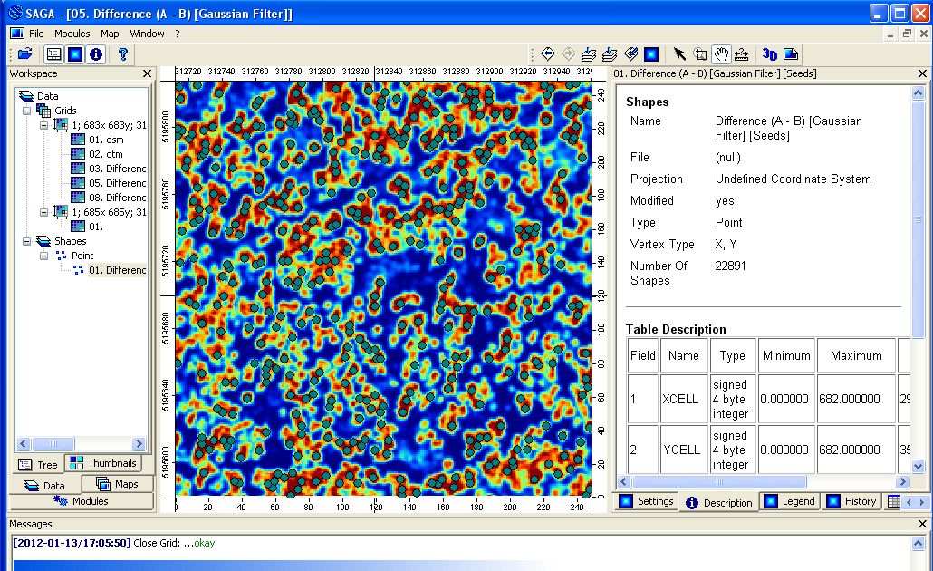Collapse the Shapes tree node
The image size is (933, 571).
click(27, 241)
